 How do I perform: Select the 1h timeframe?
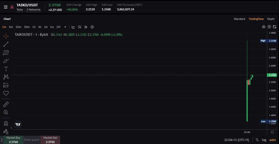[34, 27]
